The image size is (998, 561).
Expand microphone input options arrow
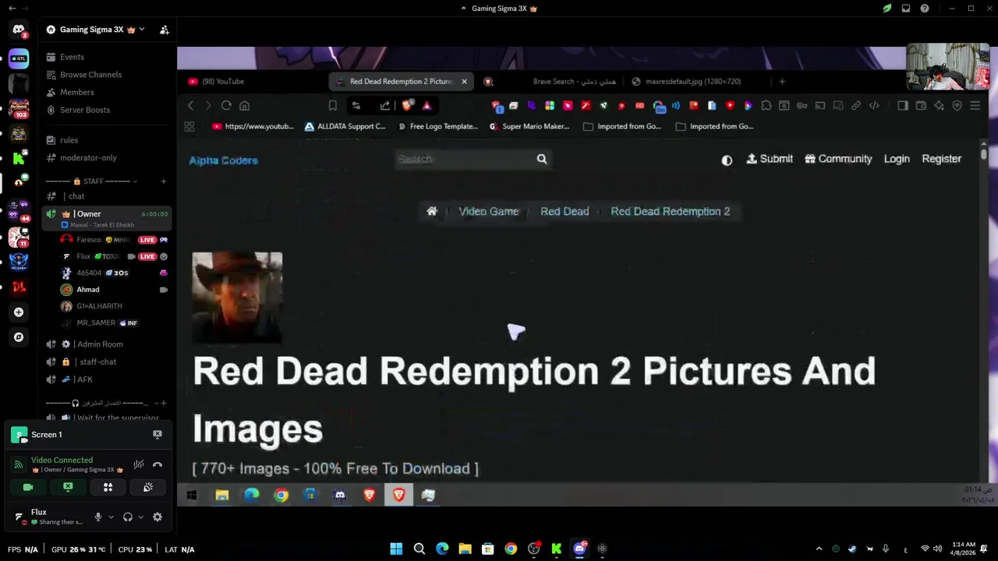point(111,517)
